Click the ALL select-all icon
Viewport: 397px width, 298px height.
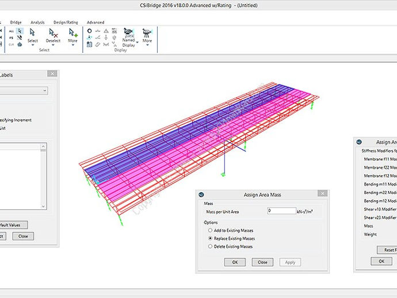coord(11,31)
